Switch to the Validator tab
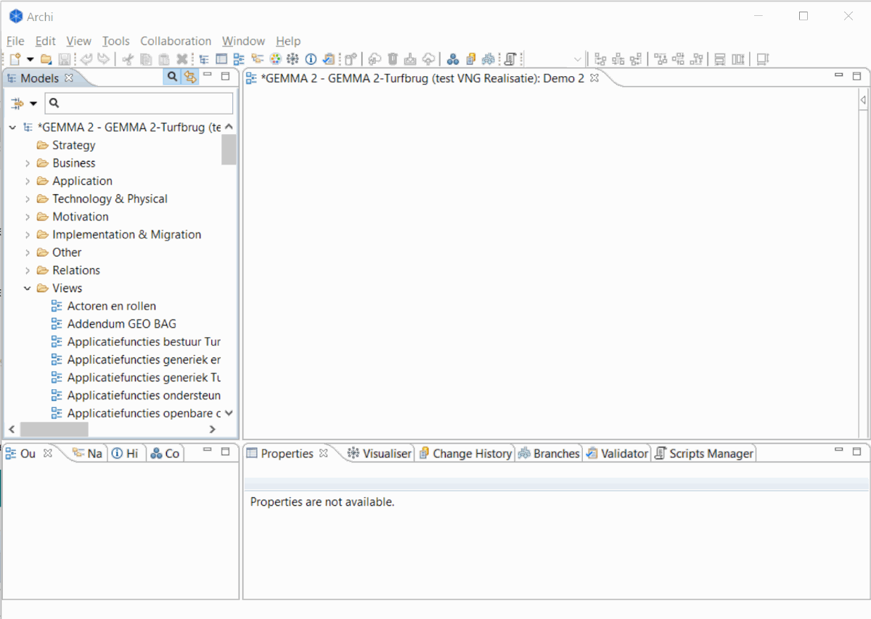The width and height of the screenshot is (871, 619). [x=617, y=453]
